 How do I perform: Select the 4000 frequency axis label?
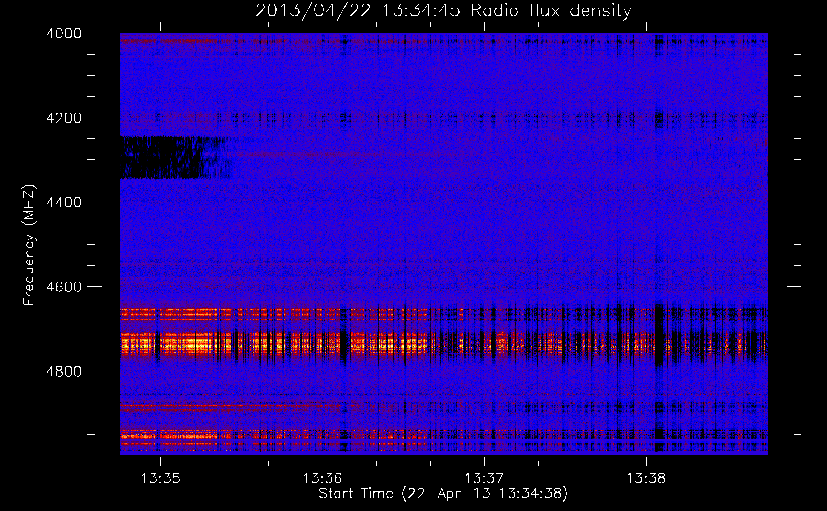pyautogui.click(x=64, y=33)
